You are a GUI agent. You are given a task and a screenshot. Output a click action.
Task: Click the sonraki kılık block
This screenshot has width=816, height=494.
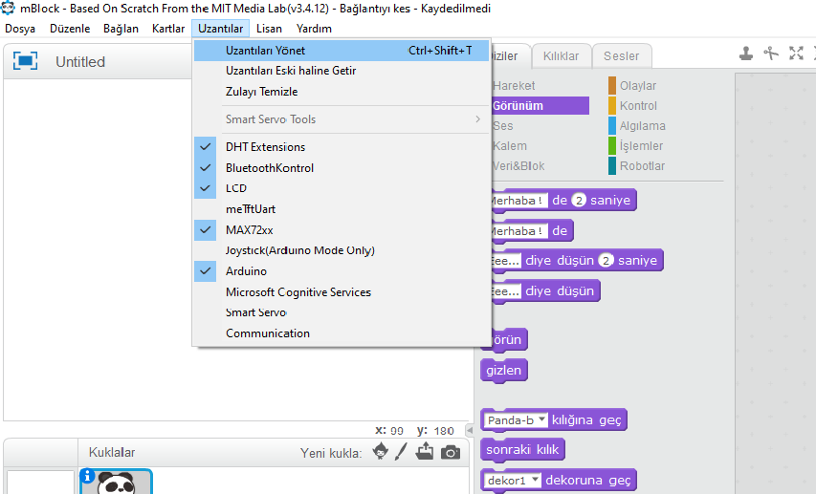coord(522,450)
